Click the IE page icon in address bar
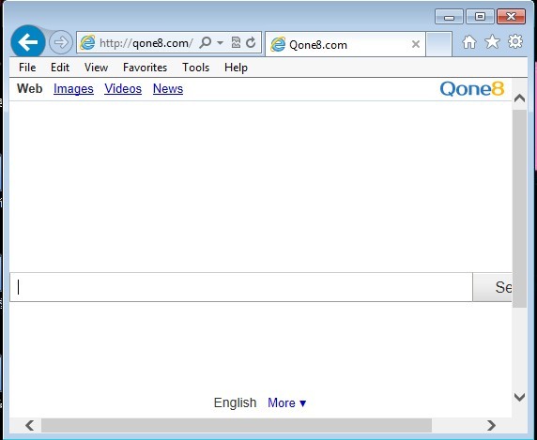Viewport: 537px width, 440px height. pos(87,43)
